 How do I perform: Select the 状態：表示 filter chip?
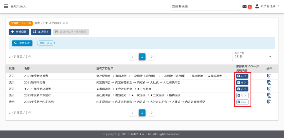click(x=46, y=43)
